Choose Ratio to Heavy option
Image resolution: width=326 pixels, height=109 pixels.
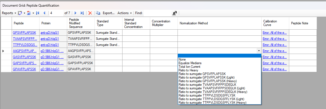(x=219, y=70)
